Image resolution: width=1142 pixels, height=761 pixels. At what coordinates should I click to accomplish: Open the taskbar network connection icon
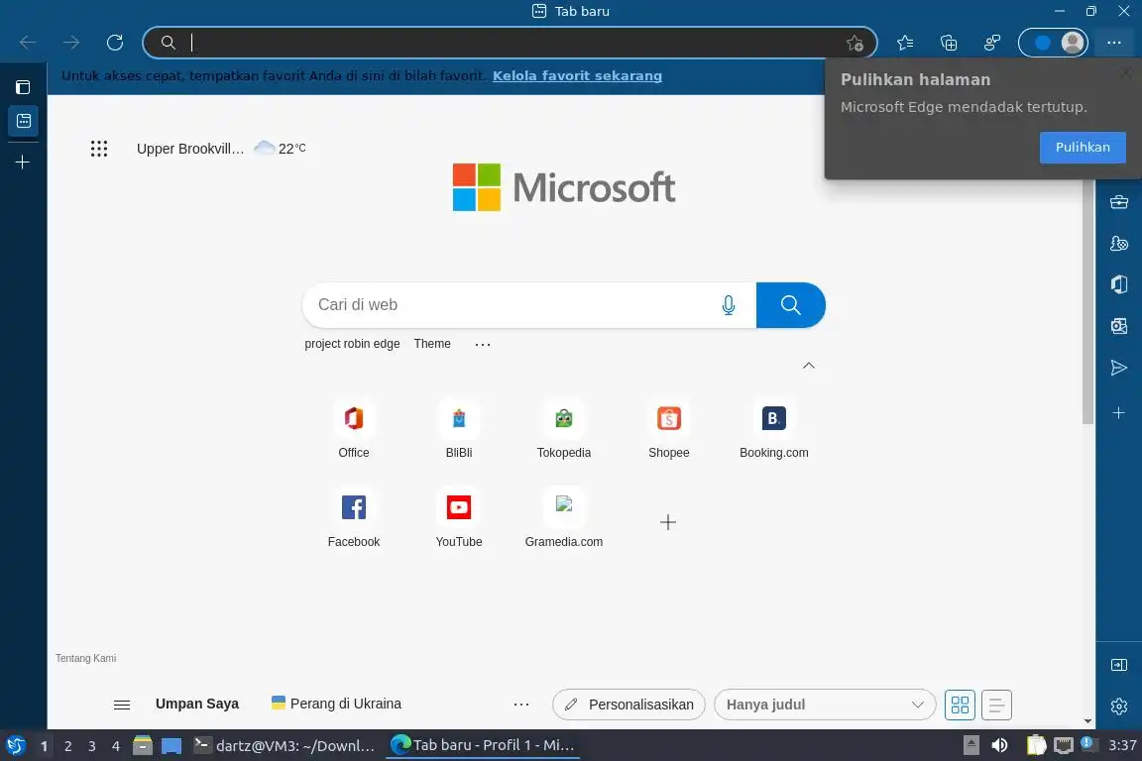[1064, 745]
